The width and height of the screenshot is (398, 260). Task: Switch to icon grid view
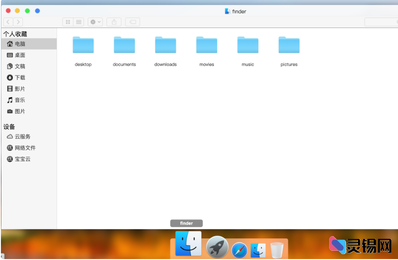tap(68, 22)
